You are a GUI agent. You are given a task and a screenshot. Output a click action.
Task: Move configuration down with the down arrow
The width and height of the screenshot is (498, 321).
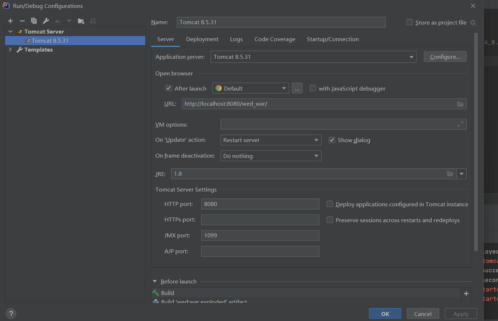tap(69, 21)
